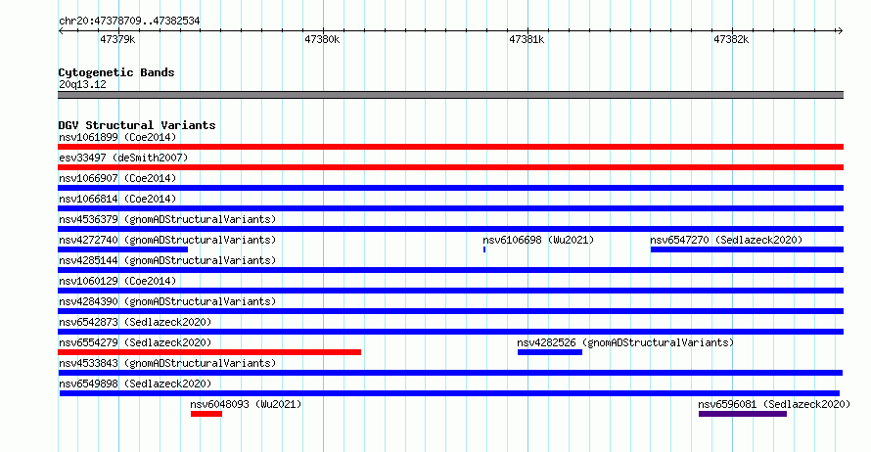Click the 20q13.12 band label
871x452 pixels.
[x=82, y=84]
